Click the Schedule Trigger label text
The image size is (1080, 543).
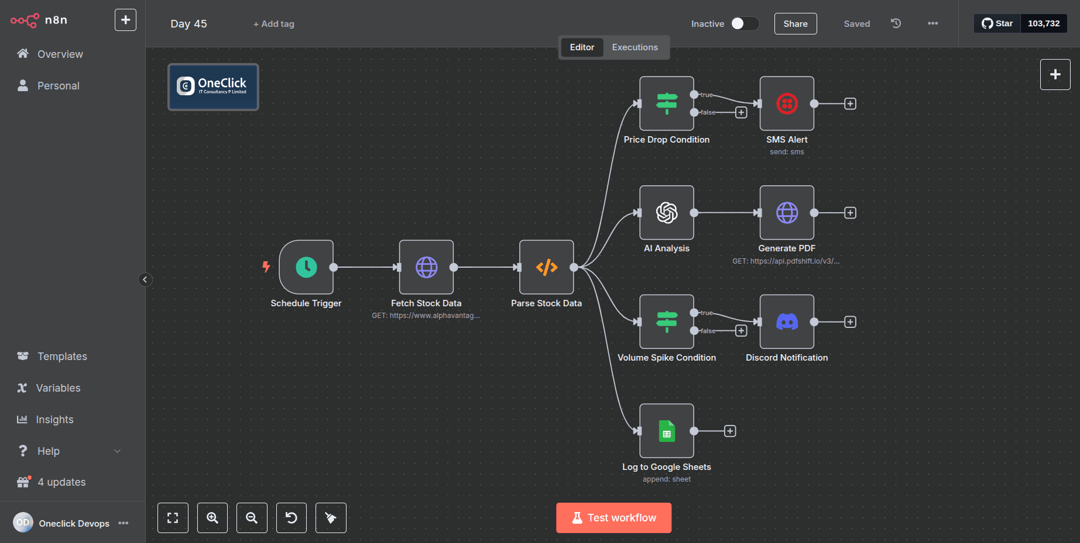click(x=306, y=303)
